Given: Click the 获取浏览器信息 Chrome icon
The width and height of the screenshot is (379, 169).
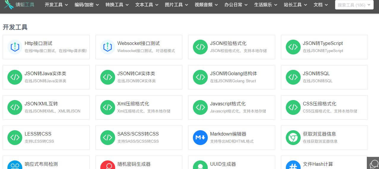Looking at the screenshot, I should tap(293, 138).
